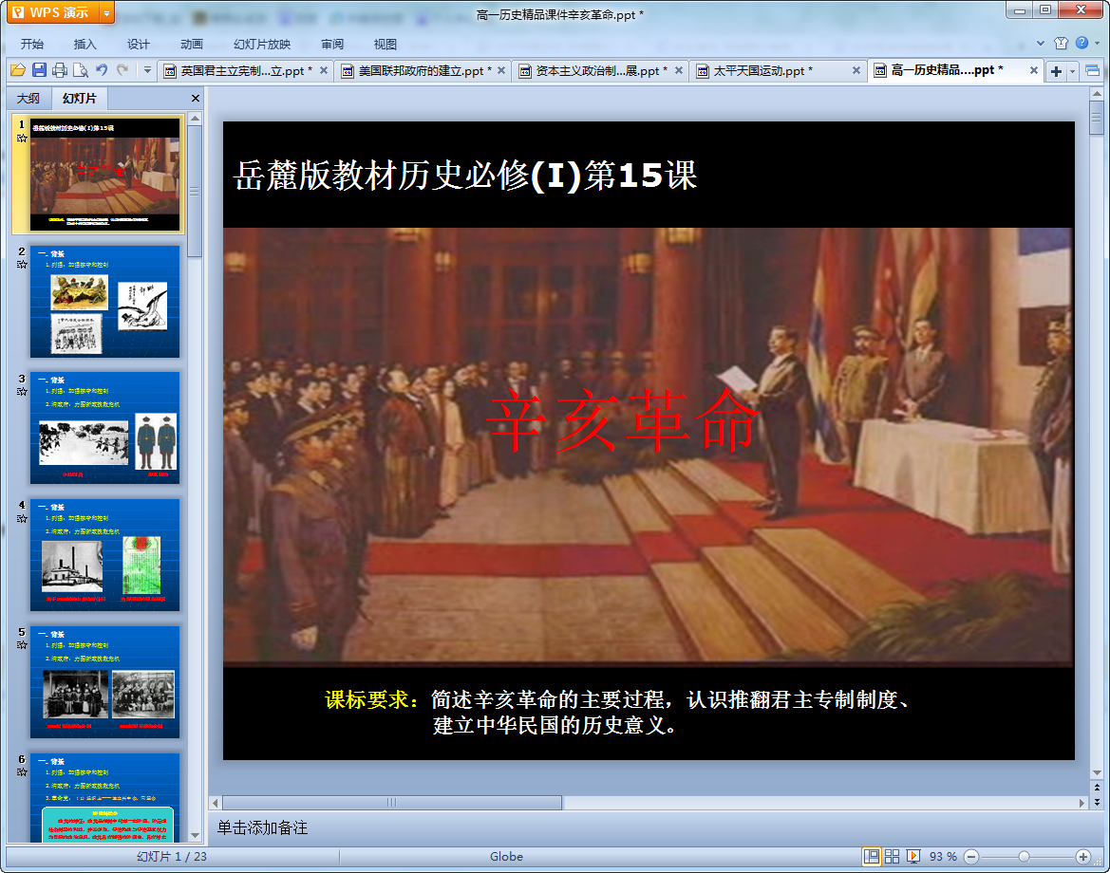The image size is (1110, 873).
Task: Click animation star icon under slide 2
Action: [22, 265]
